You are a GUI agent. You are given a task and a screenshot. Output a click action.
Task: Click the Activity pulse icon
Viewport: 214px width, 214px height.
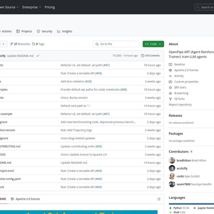click(170, 76)
